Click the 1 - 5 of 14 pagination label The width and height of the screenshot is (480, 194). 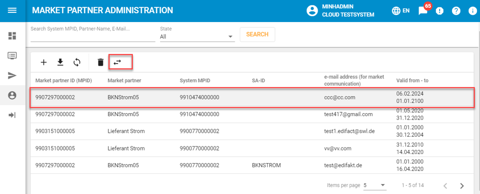[413, 186]
